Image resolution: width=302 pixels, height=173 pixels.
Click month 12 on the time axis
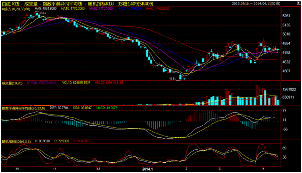point(98,169)
